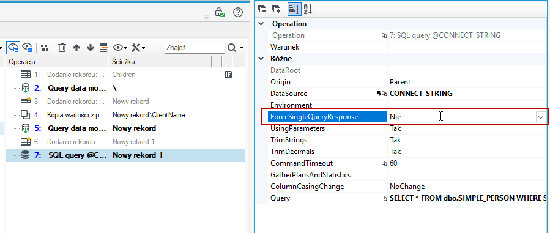
Task: Click the four-squares grid toolbar icon
Action: [45, 48]
